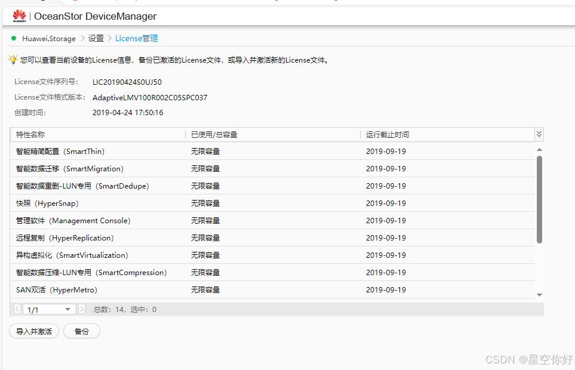Screen dimensions: 575x370
Task: Click the scrollbar down arrow
Action: point(539,295)
